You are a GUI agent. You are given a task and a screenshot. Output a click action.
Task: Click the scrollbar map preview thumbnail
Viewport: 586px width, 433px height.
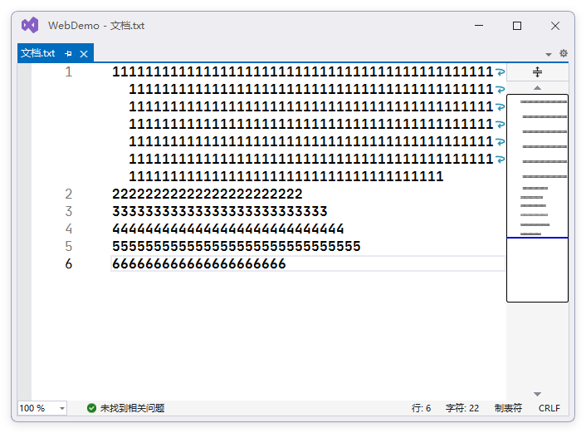point(537,166)
